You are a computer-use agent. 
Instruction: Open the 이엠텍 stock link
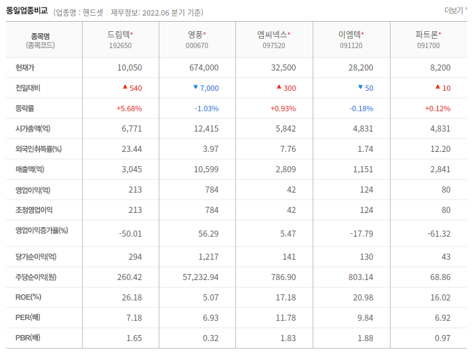coord(349,35)
